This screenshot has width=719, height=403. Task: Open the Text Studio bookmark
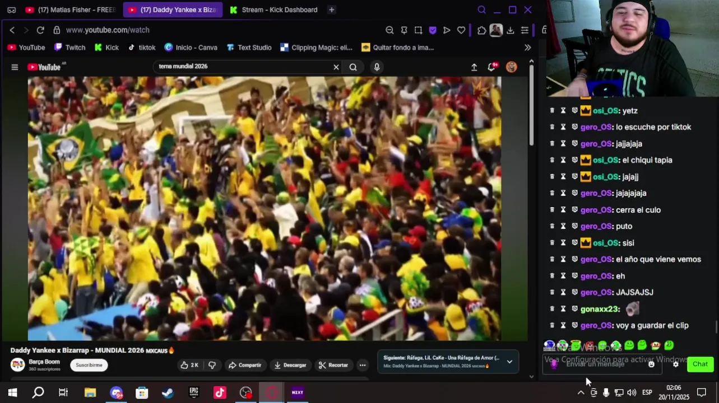[x=249, y=48]
